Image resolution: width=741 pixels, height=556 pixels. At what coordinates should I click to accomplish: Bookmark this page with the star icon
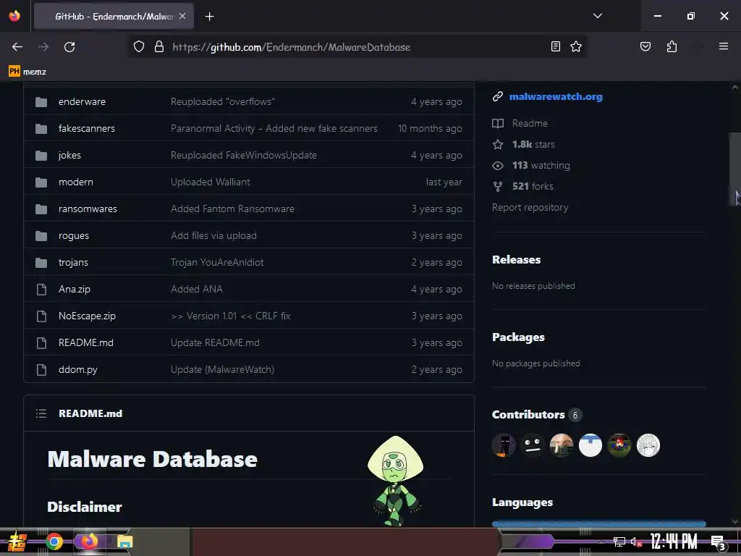pos(575,46)
